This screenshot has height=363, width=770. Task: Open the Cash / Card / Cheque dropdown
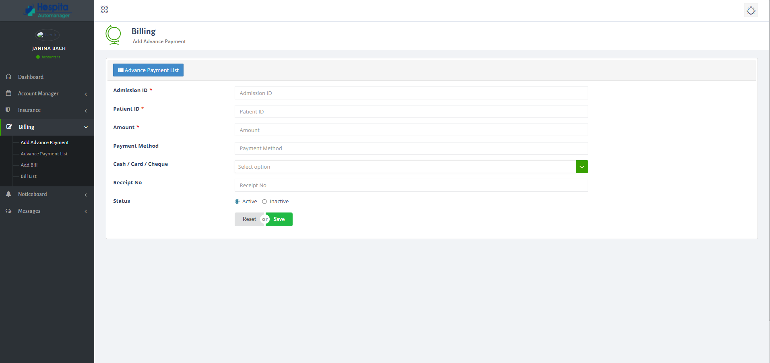(x=582, y=166)
